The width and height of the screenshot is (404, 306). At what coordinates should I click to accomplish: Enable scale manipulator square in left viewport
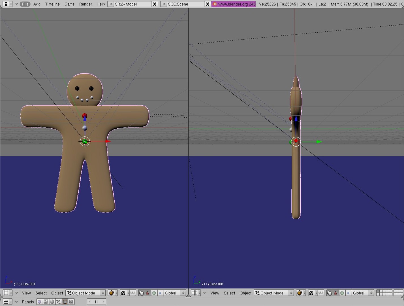click(x=160, y=293)
